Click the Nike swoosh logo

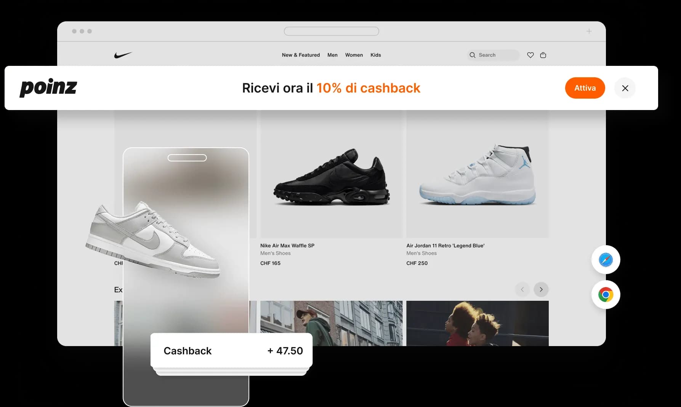point(123,55)
